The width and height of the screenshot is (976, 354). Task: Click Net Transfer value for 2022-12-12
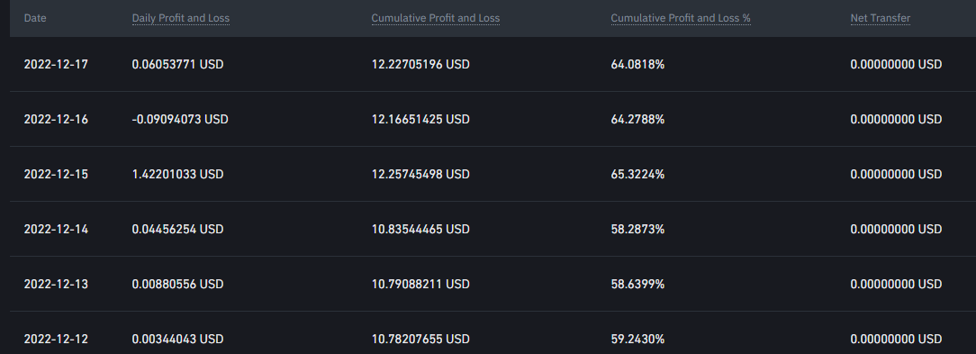896,339
